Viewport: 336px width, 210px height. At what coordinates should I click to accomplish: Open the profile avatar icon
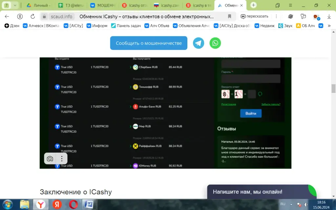pyautogui.click(x=316, y=17)
